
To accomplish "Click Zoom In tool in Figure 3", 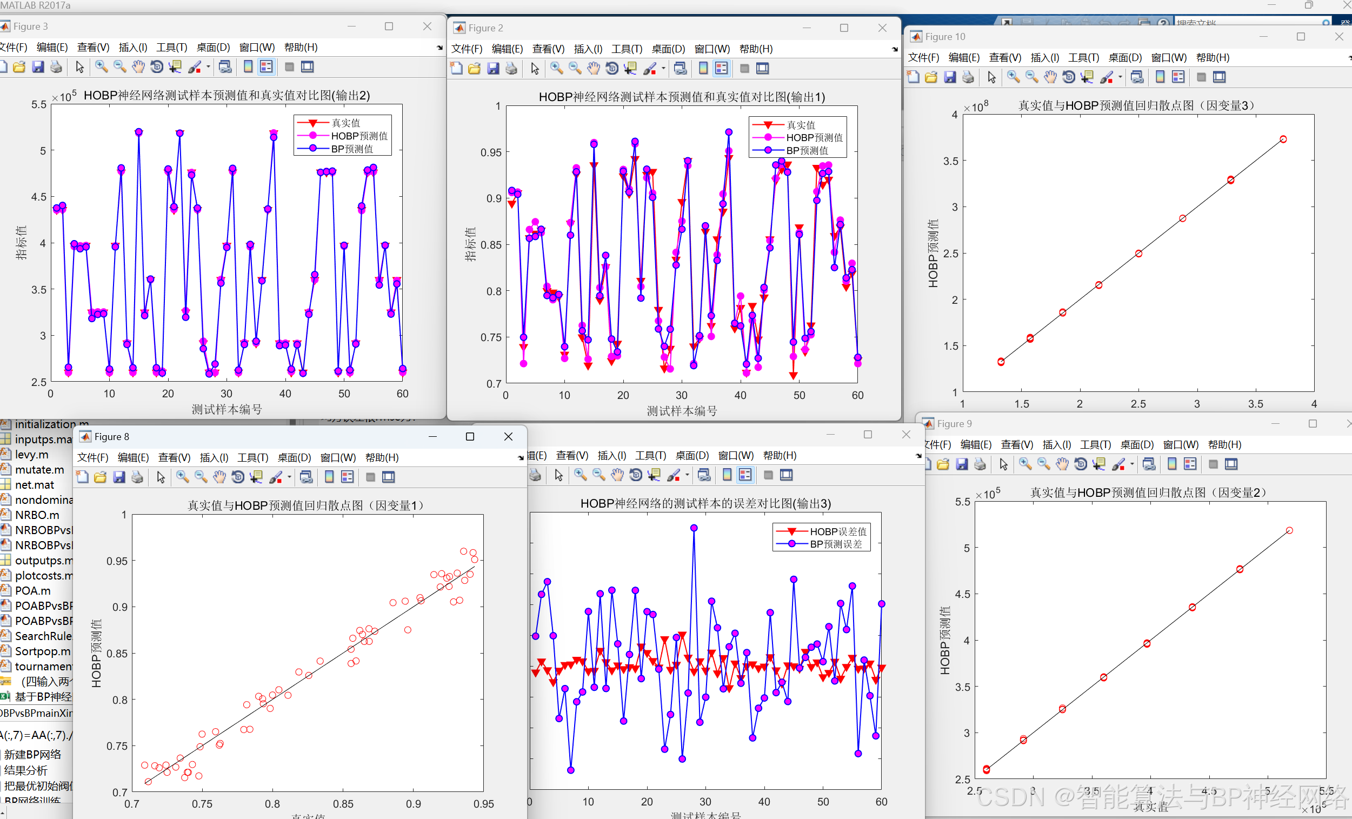I will tap(102, 67).
